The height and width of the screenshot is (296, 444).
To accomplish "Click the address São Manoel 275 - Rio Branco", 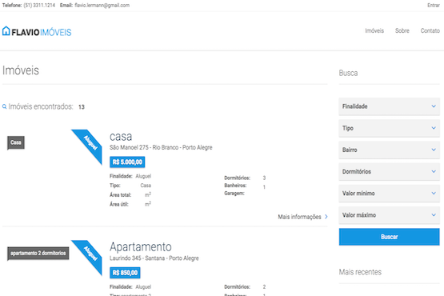I will coord(161,147).
